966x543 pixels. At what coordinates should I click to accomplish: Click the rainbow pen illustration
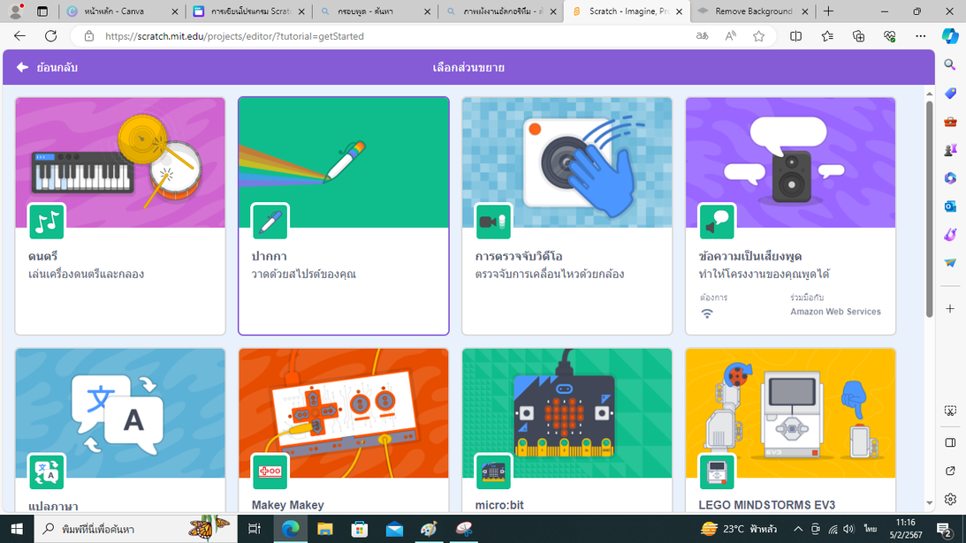point(344,162)
